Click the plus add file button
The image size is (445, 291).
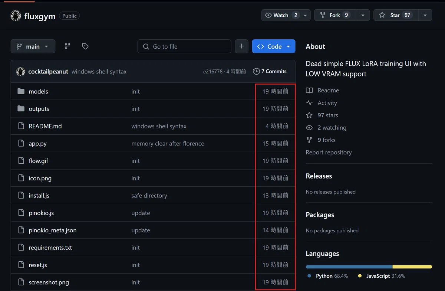pos(241,46)
